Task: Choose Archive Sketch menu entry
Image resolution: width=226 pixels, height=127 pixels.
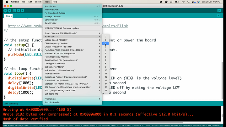Action: coord(73,10)
